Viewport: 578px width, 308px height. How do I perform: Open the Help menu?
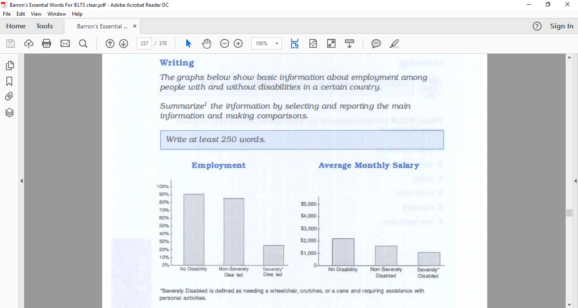pos(77,14)
